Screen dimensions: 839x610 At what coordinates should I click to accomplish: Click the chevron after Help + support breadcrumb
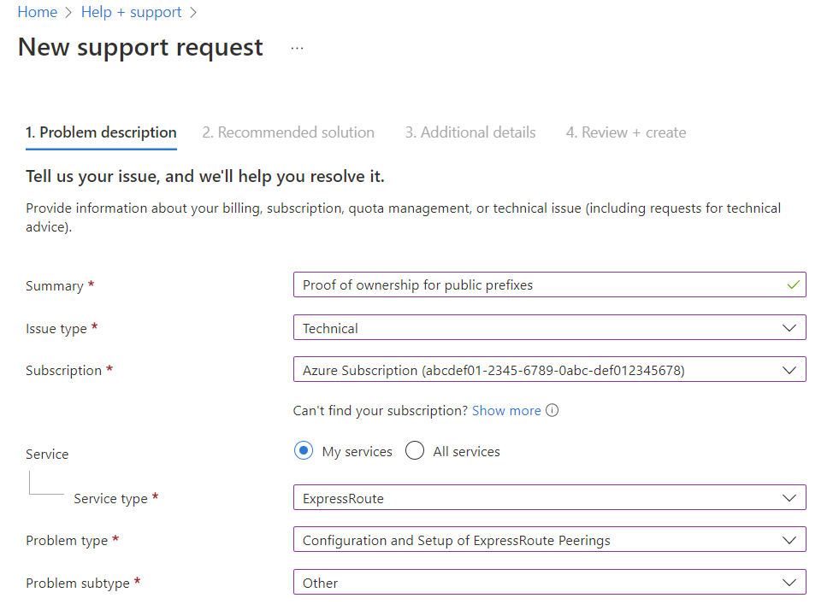click(x=193, y=13)
